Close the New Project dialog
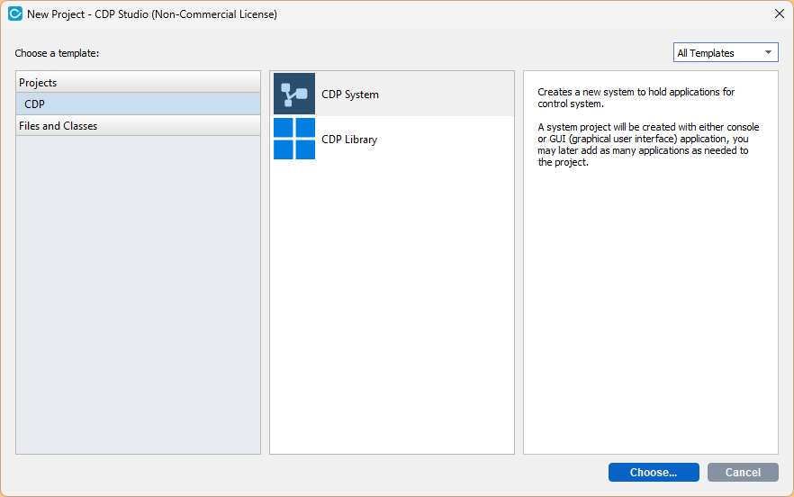794x497 pixels. (x=780, y=14)
